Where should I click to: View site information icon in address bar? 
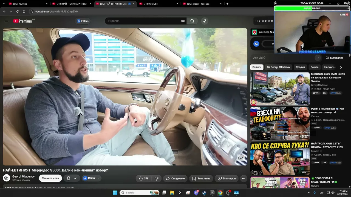click(32, 11)
